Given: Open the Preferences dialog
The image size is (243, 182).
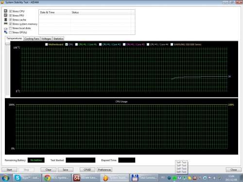Looking at the screenshot, I should (104, 170).
